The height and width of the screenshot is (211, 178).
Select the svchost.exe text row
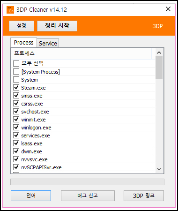coord(35,112)
